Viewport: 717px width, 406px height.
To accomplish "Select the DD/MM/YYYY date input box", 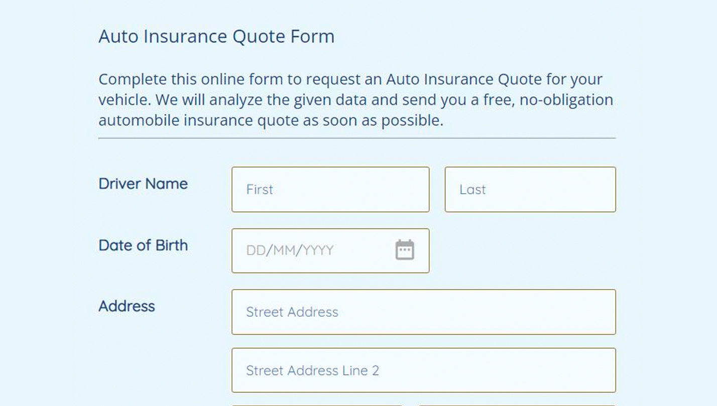I will (311, 250).
